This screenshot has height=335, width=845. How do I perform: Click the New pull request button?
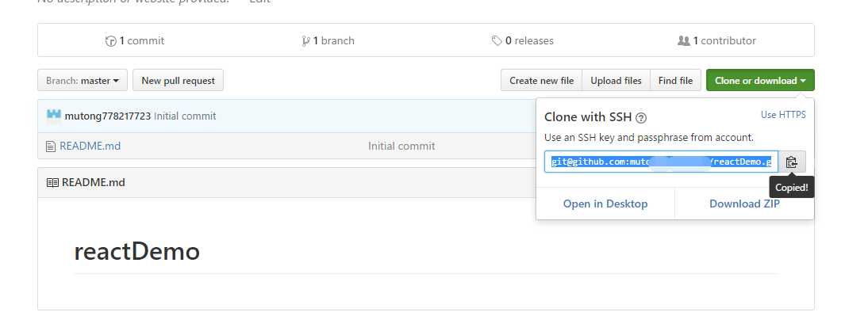(x=178, y=81)
